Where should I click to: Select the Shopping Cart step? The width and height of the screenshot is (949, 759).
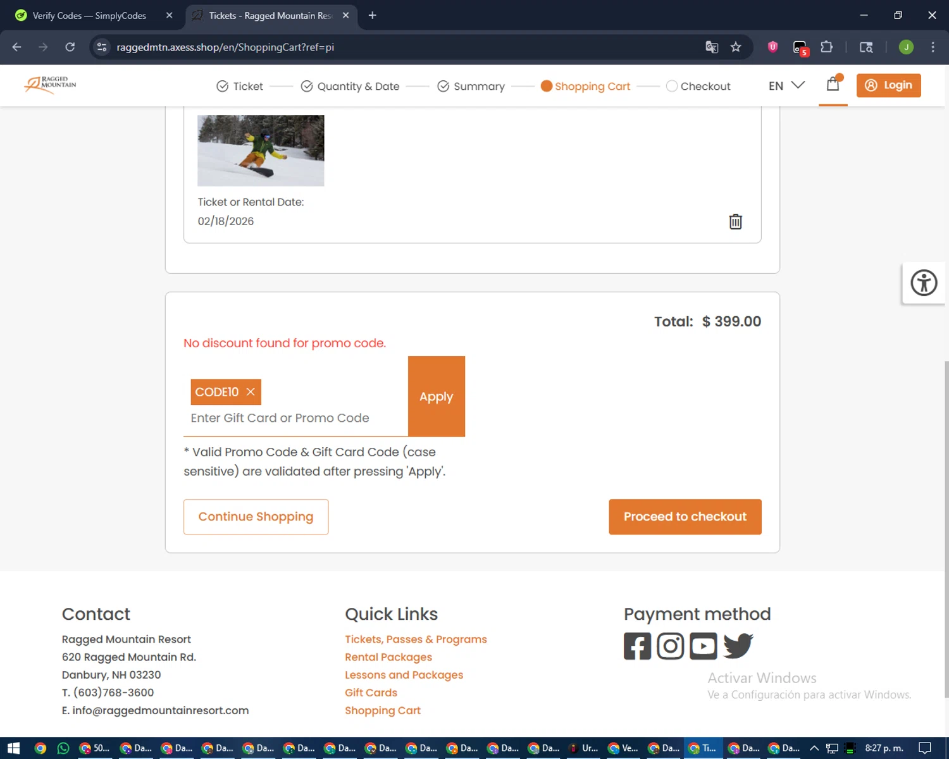click(585, 86)
